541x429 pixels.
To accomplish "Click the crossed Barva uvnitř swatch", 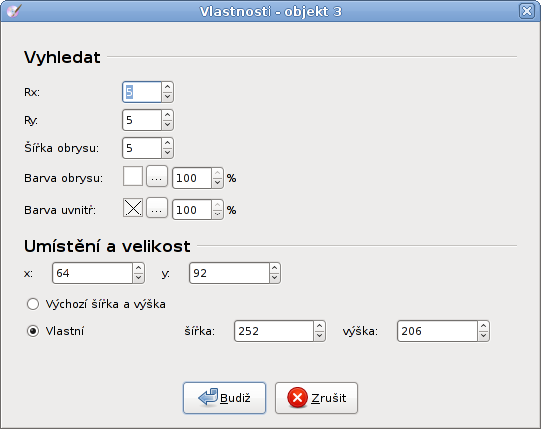I will 133,208.
